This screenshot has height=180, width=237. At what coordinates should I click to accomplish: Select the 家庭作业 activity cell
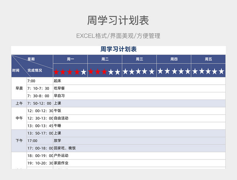139,163
